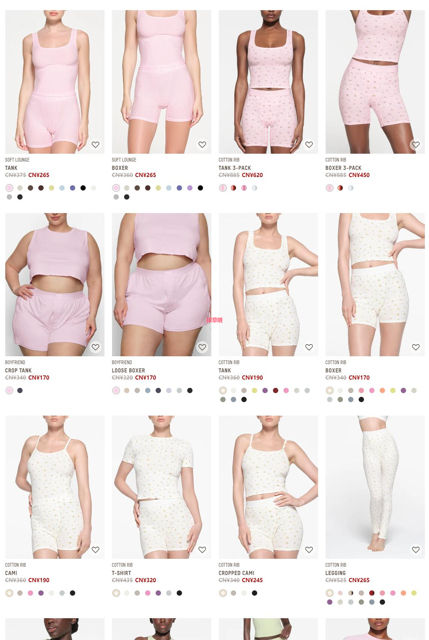Choose dark navy swatch for Boyfriend Crop Tank
Screen dimensions: 429x640
pos(20,390)
